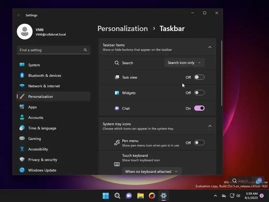Collapse the System tray icons section
Screen dimensions: 269x202
(210, 126)
